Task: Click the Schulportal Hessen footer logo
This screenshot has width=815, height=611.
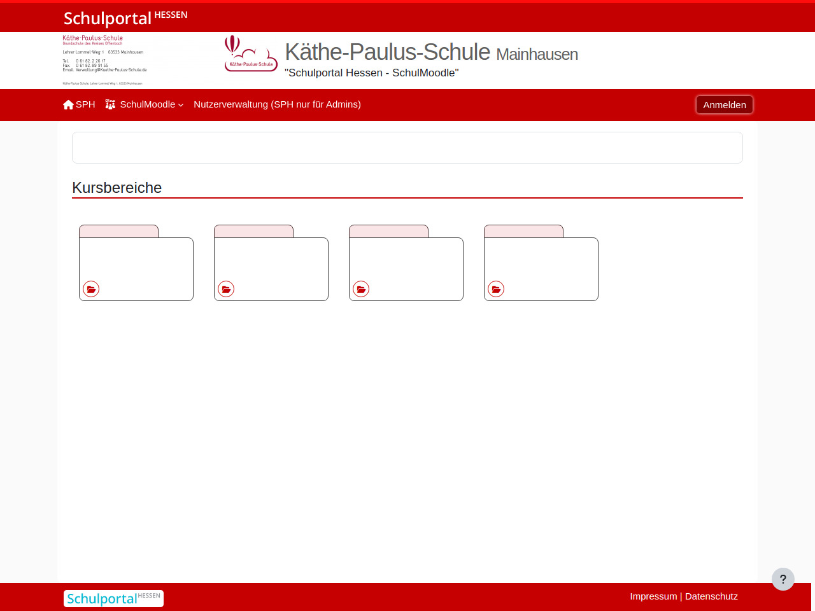Action: 113,598
